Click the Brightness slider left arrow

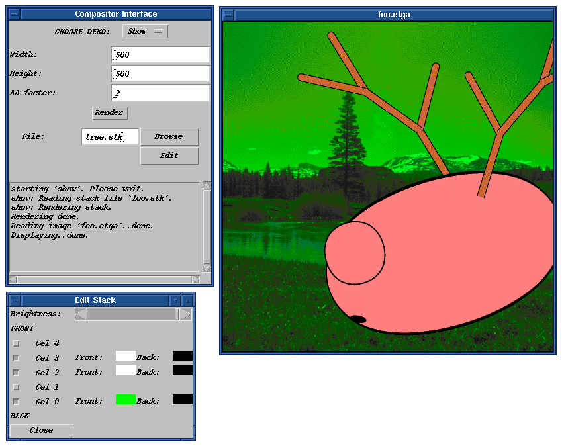coord(81,315)
